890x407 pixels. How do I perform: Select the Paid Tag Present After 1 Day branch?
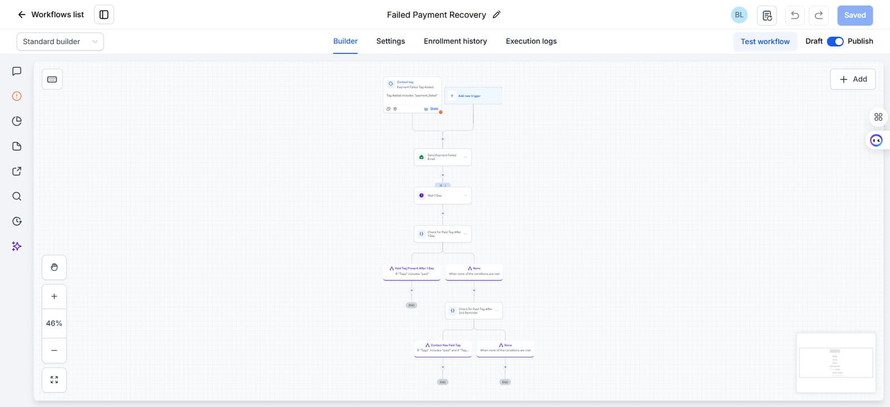pyautogui.click(x=412, y=271)
